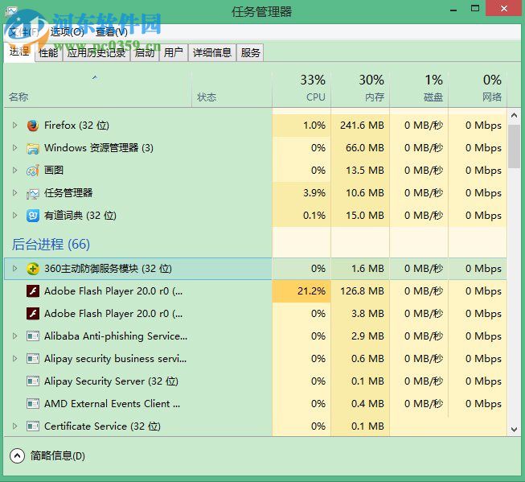525x482 pixels.
Task: Click scrollbar down arrow
Action: click(515, 429)
